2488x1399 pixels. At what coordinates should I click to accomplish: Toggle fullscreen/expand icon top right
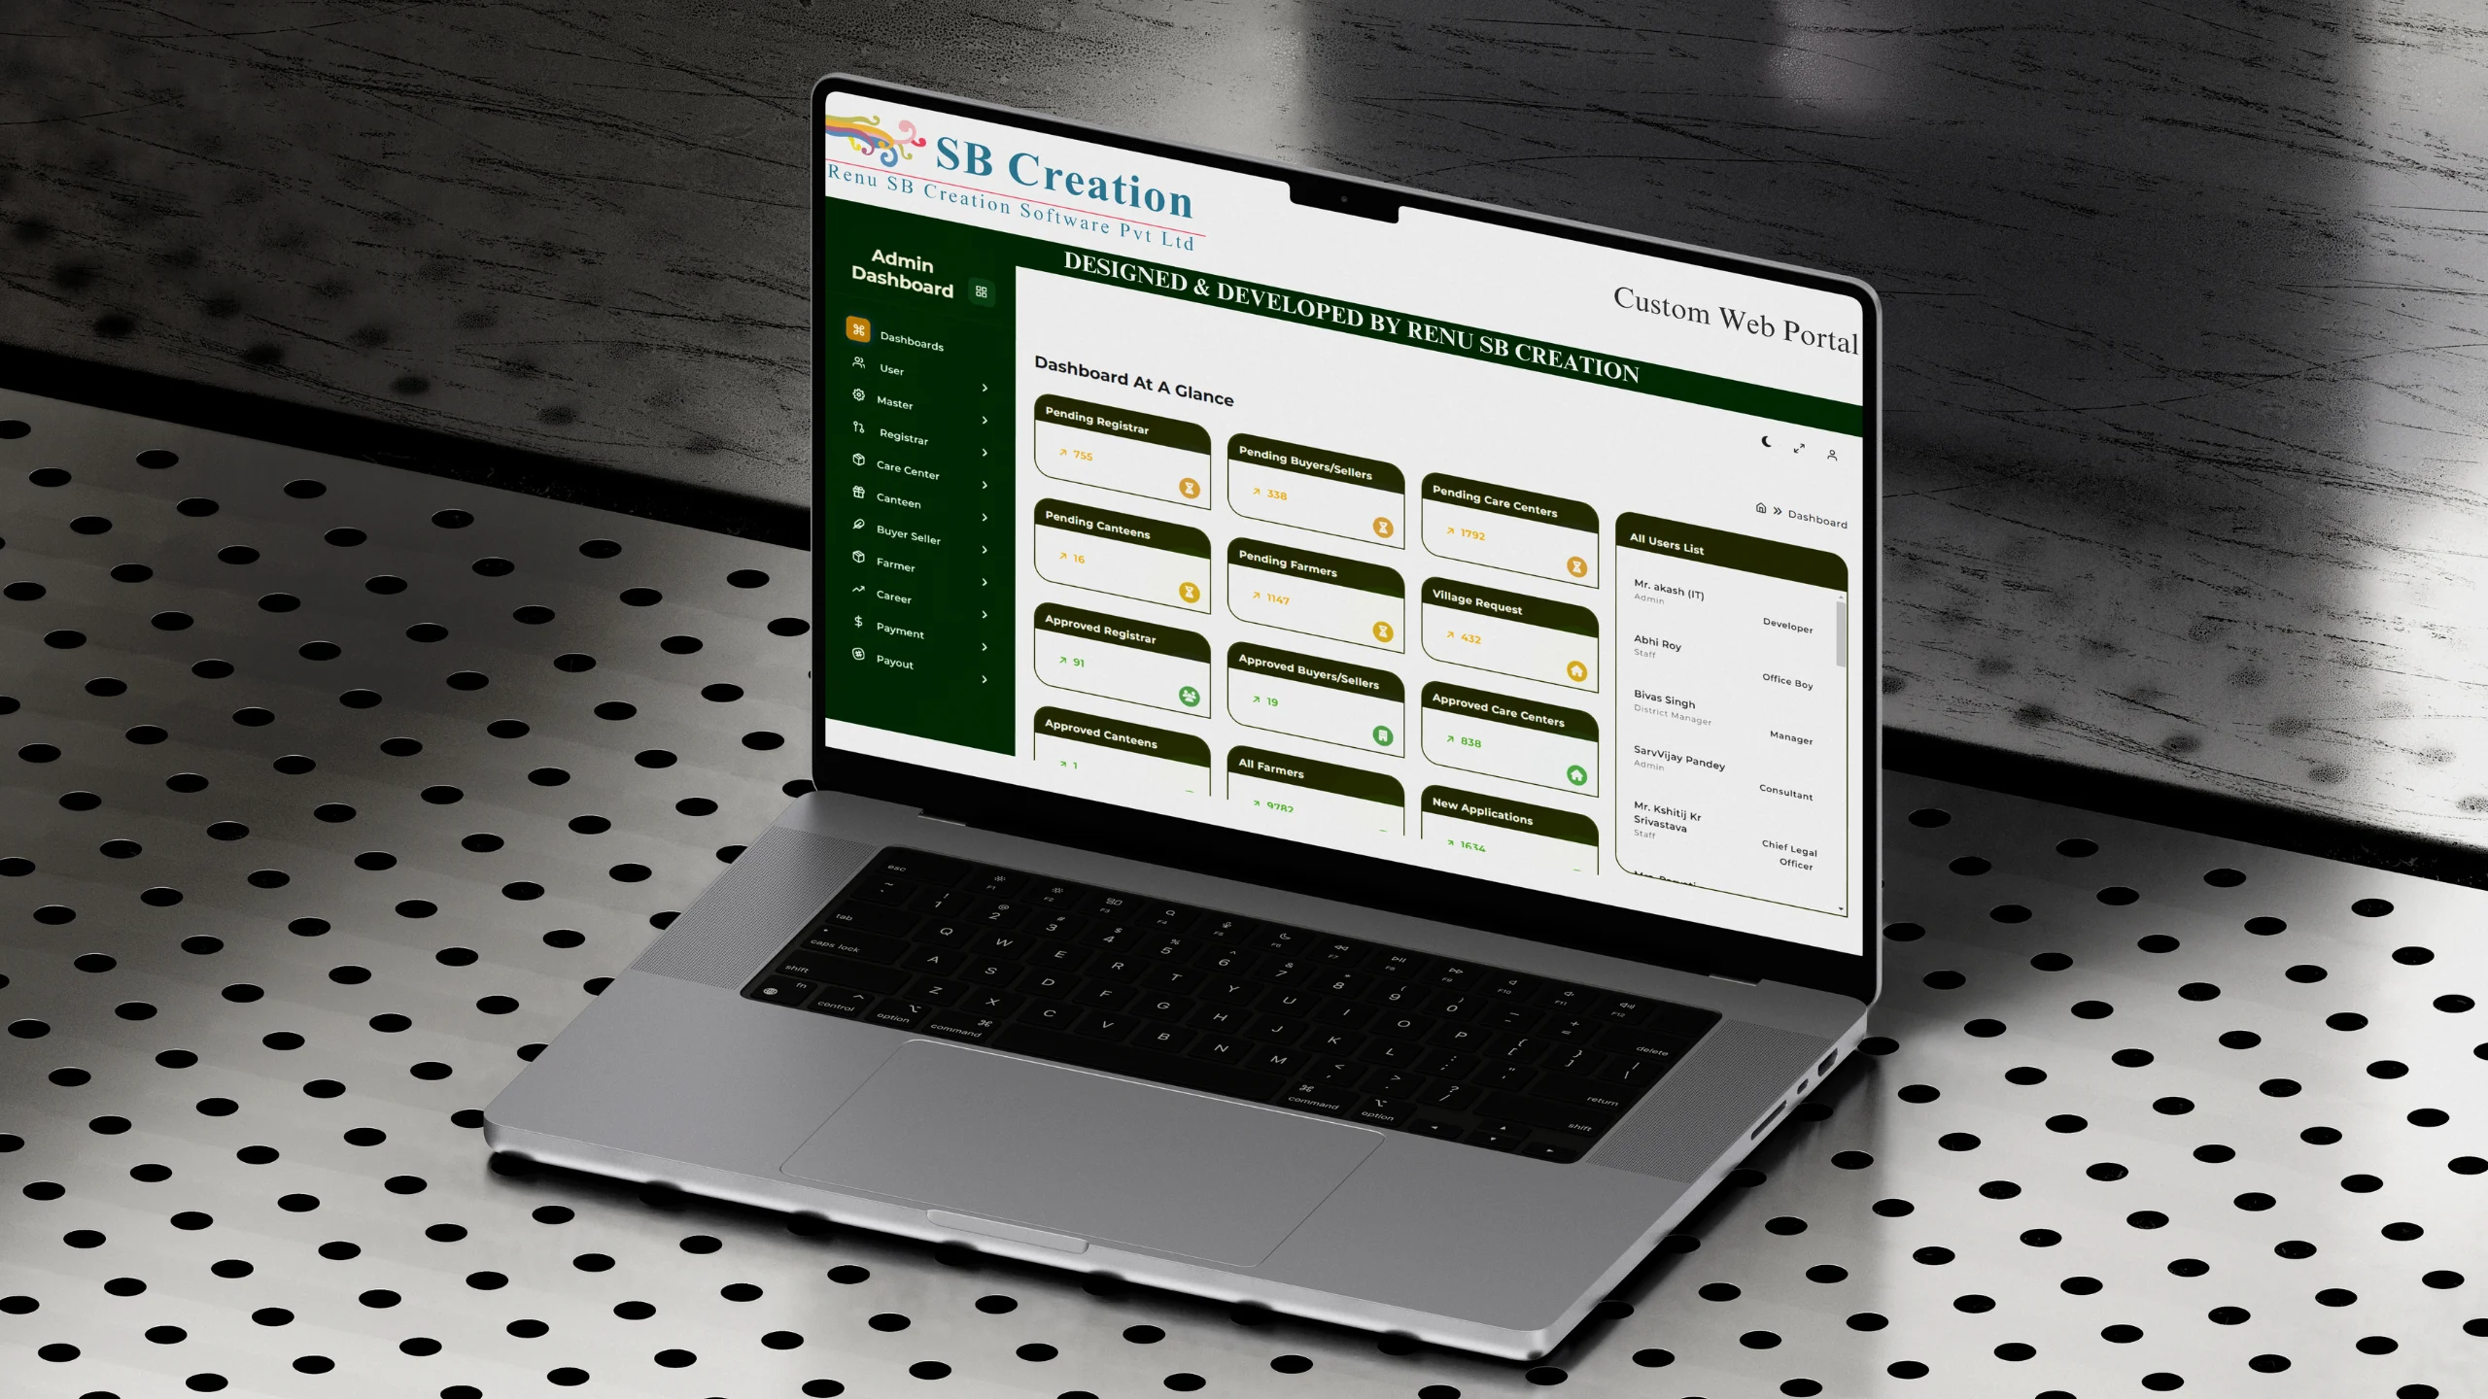tap(1799, 448)
